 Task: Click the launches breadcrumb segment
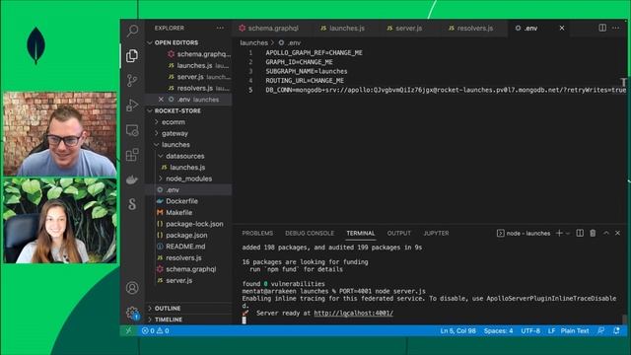point(254,42)
